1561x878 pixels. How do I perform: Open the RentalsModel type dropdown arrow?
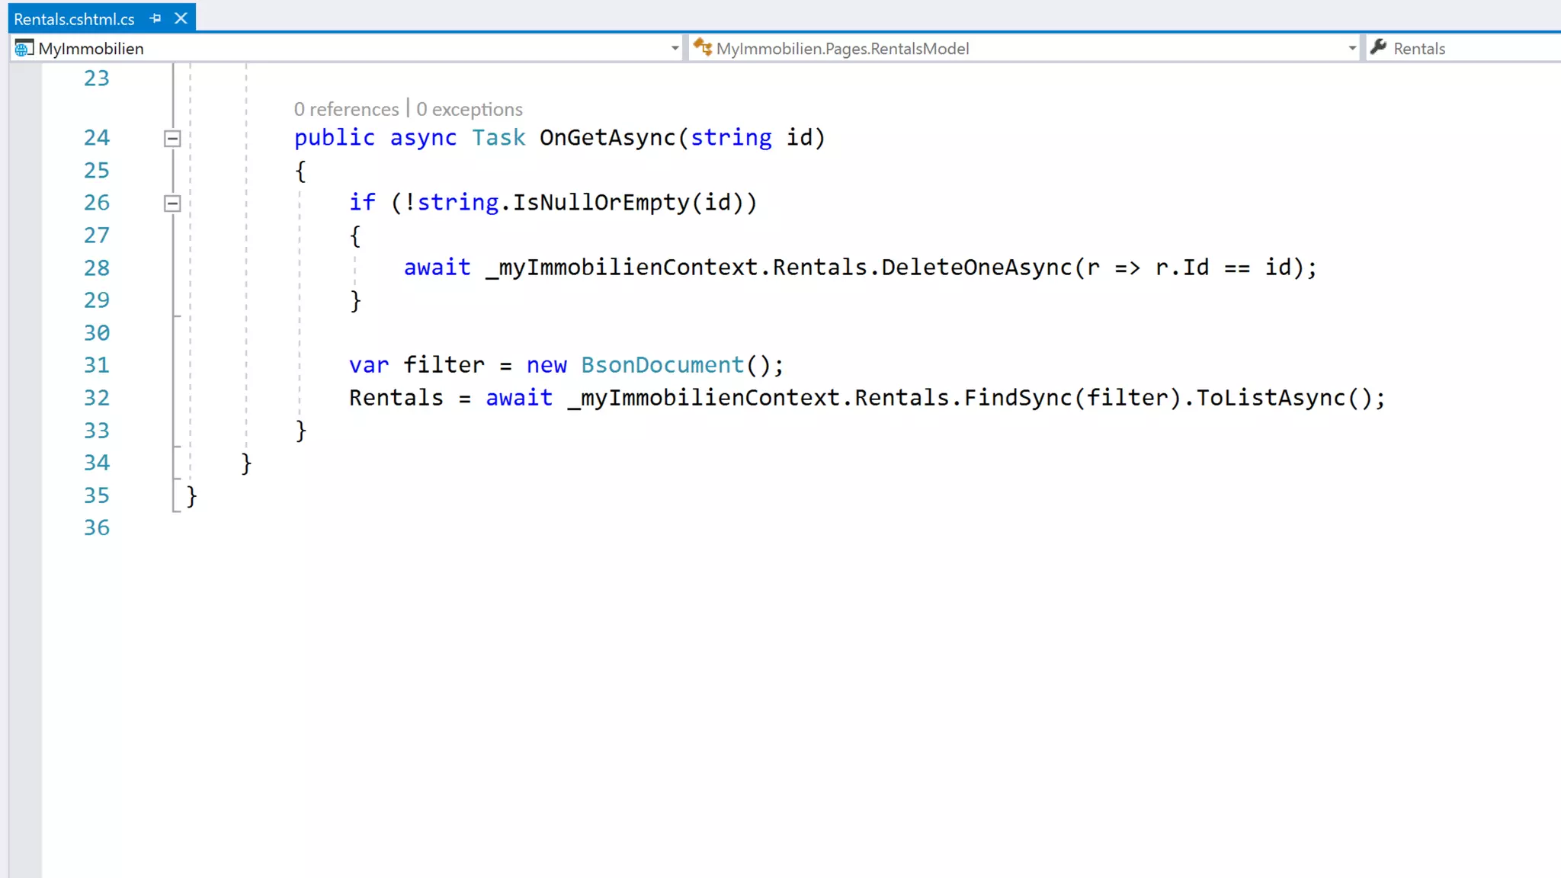coord(1351,49)
